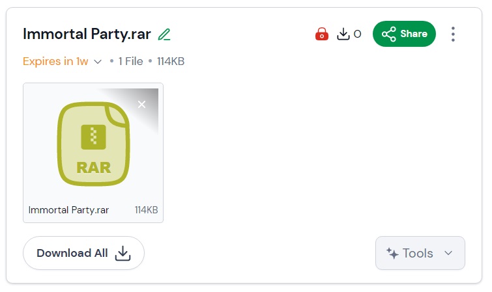Click the sparkle icon on Tools

coord(392,253)
